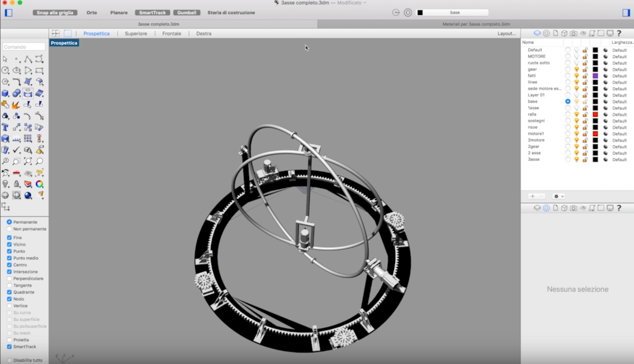Click the red car icon

coord(17,172)
